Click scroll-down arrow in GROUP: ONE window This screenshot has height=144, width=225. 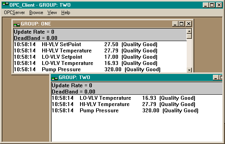point(189,70)
